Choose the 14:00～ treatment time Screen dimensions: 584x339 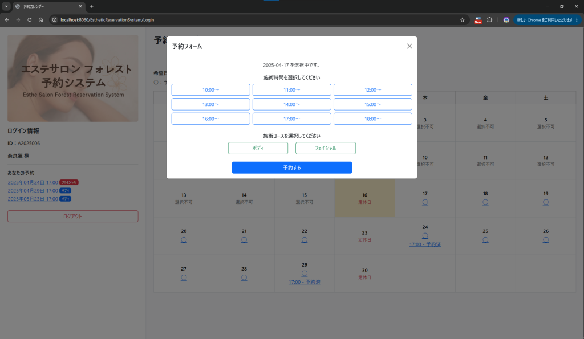point(291,104)
